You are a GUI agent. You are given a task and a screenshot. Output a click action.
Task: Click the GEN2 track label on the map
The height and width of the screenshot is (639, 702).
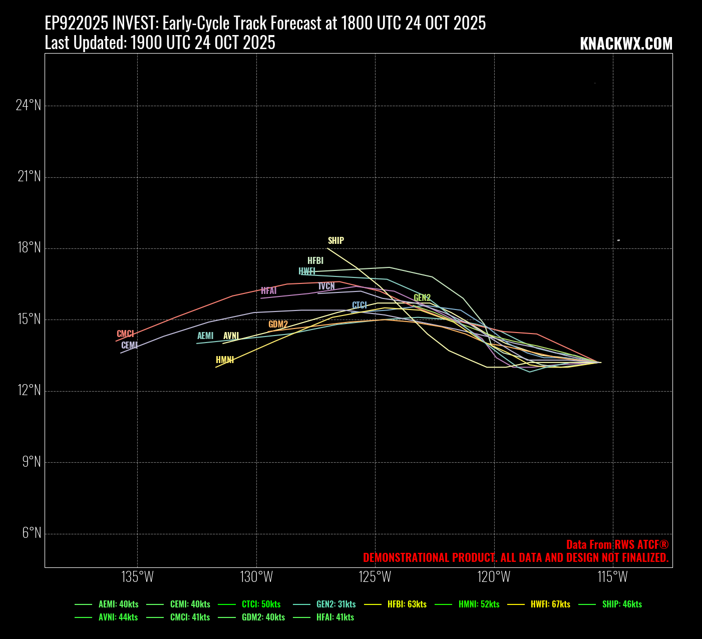point(422,297)
